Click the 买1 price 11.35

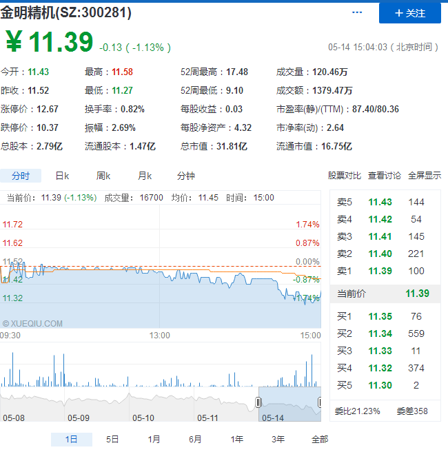click(380, 316)
